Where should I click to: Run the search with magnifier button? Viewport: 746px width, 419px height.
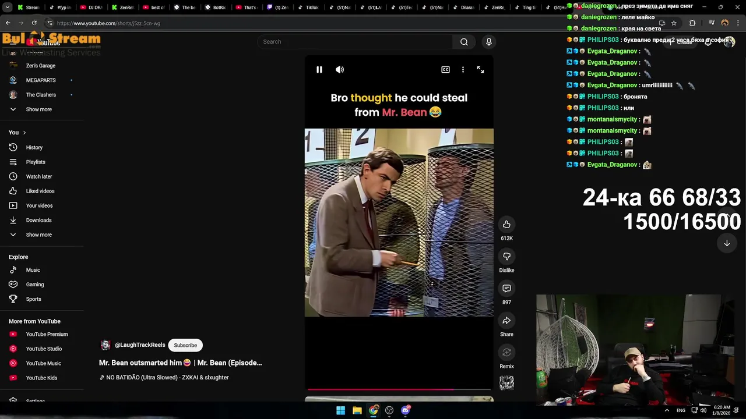pos(464,42)
